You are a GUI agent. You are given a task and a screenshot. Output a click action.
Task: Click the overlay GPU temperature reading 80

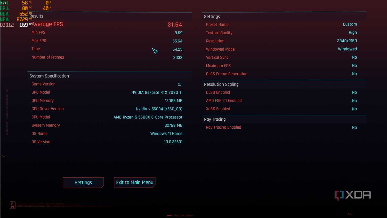pyautogui.click(x=25, y=8)
